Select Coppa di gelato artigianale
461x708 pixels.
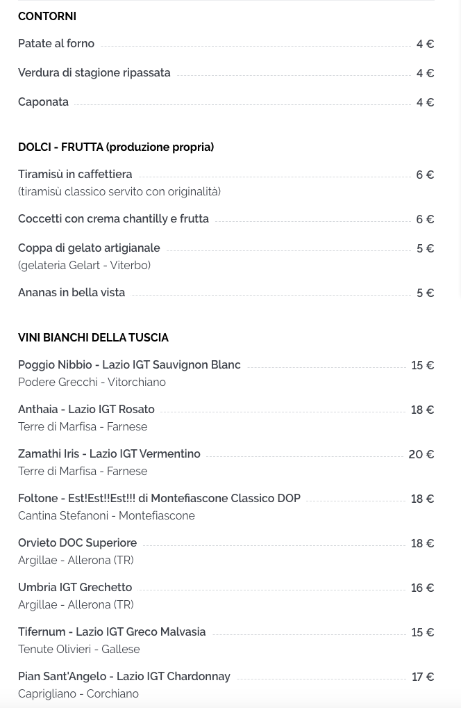pyautogui.click(x=90, y=248)
